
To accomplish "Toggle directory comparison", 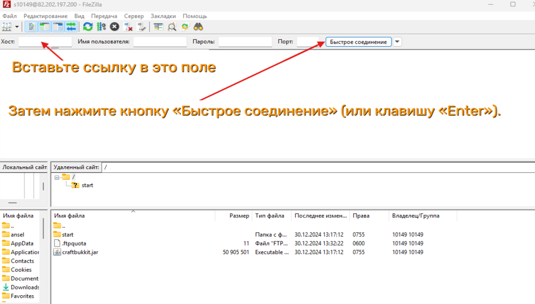I will coord(171,26).
